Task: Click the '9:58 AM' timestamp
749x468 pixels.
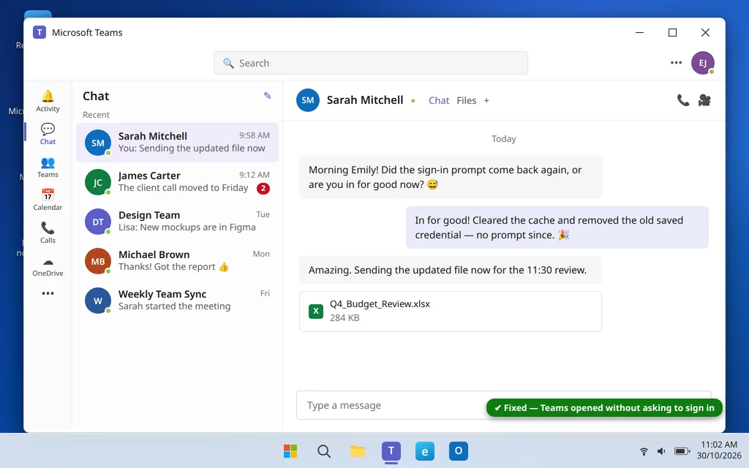Action: [255, 135]
